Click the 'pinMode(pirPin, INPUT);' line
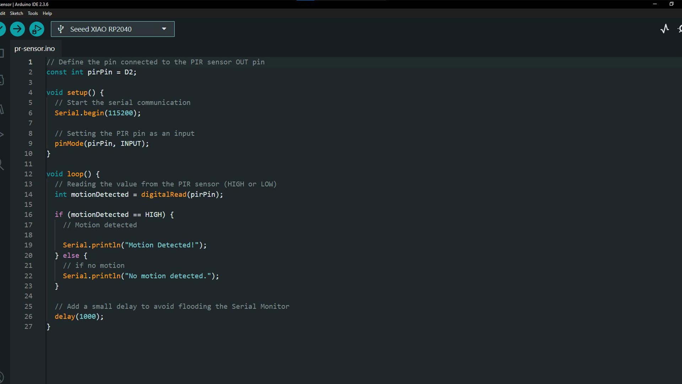The width and height of the screenshot is (682, 384). 102,144
